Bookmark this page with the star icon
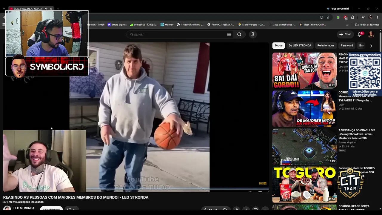The image size is (382, 215). click(328, 17)
